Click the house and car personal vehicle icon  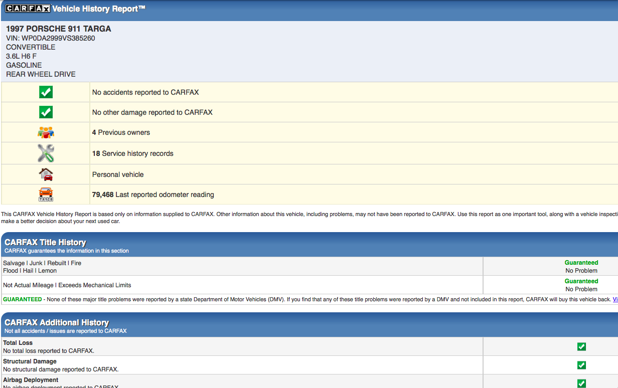click(x=46, y=174)
